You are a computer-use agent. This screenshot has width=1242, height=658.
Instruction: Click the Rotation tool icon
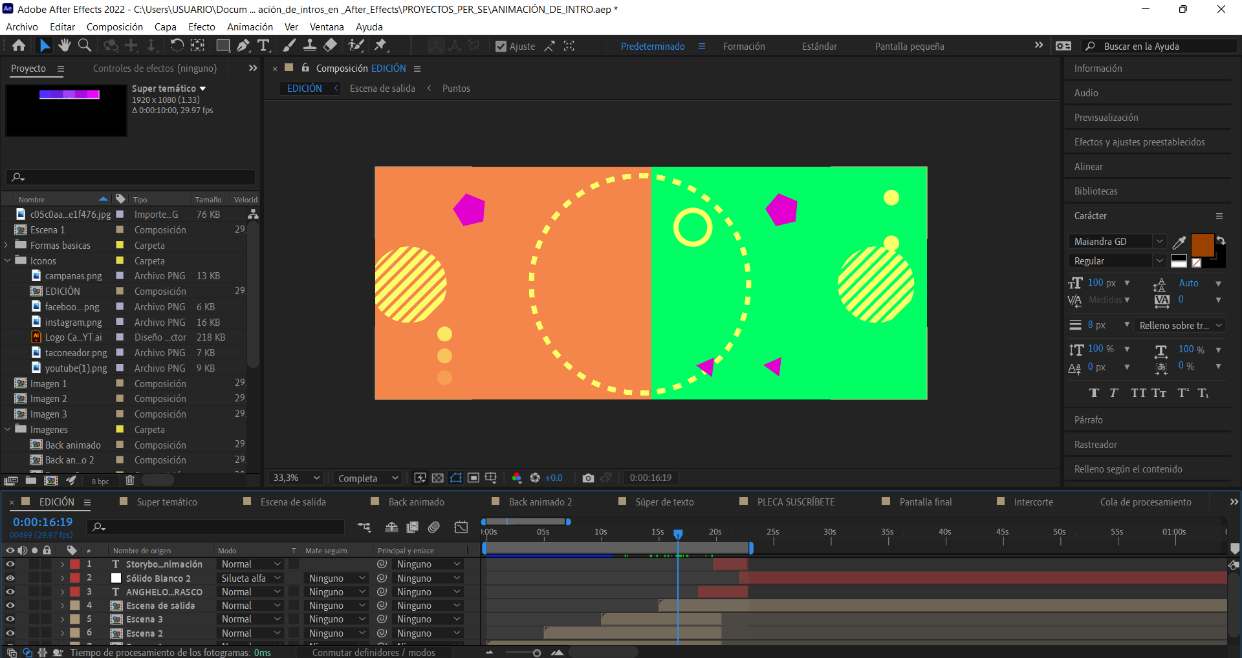click(x=177, y=45)
